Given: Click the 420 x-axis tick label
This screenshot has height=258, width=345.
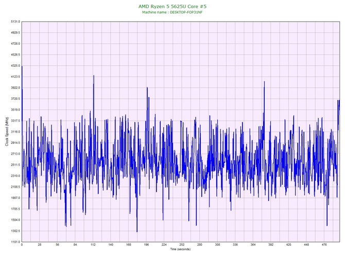Looking at the screenshot, I should (289, 245).
